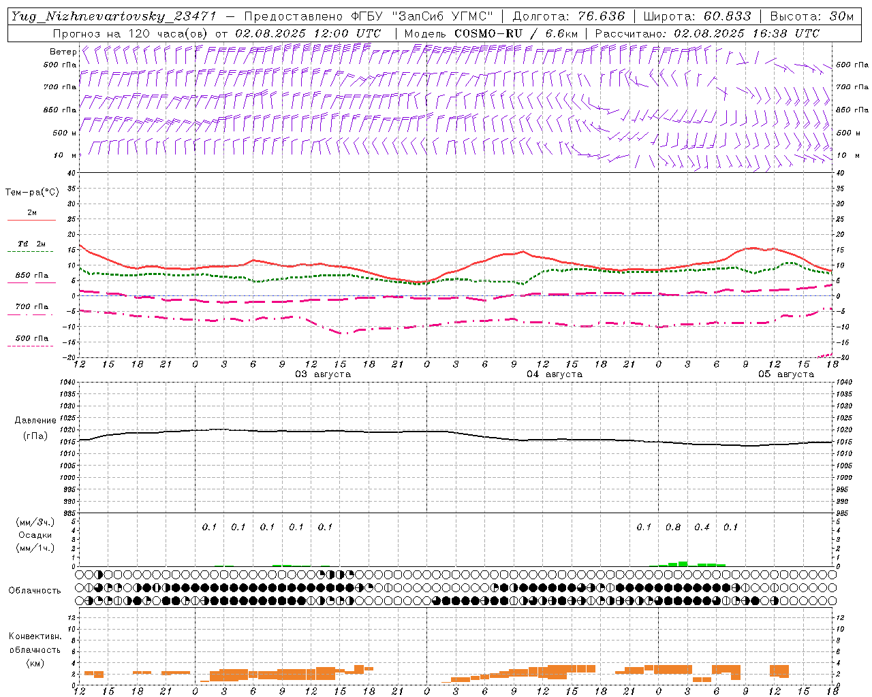The image size is (872, 697).
Task: Click the '(мм/1ч.)' precipitation unit label
Action: (35, 548)
